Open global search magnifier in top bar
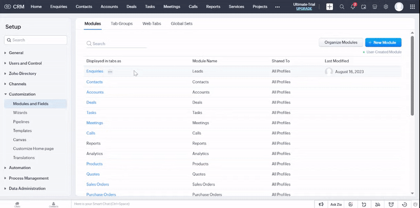The image size is (420, 208). pos(342,7)
